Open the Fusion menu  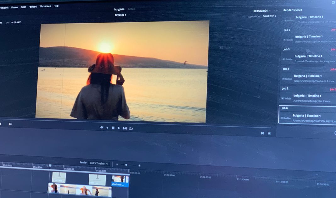(14, 7)
